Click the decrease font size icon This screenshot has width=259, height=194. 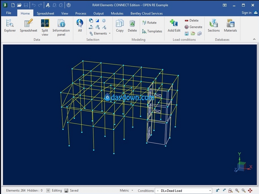point(224,190)
